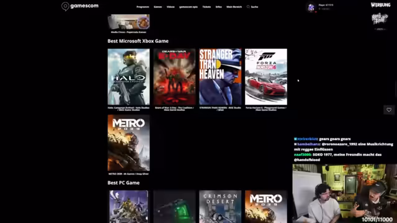This screenshot has height=223, width=397.
Task: Click the Hand of Blood logo
Action: (380, 19)
